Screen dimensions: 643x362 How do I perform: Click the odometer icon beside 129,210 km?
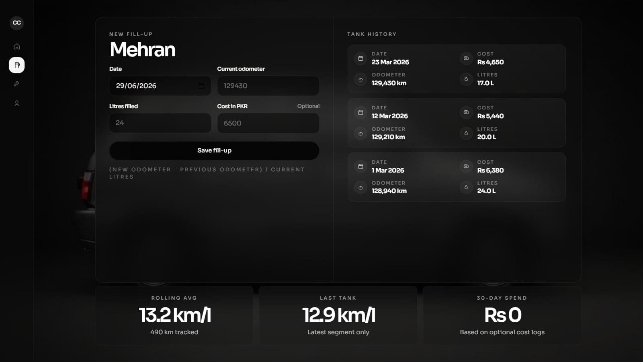click(x=360, y=133)
